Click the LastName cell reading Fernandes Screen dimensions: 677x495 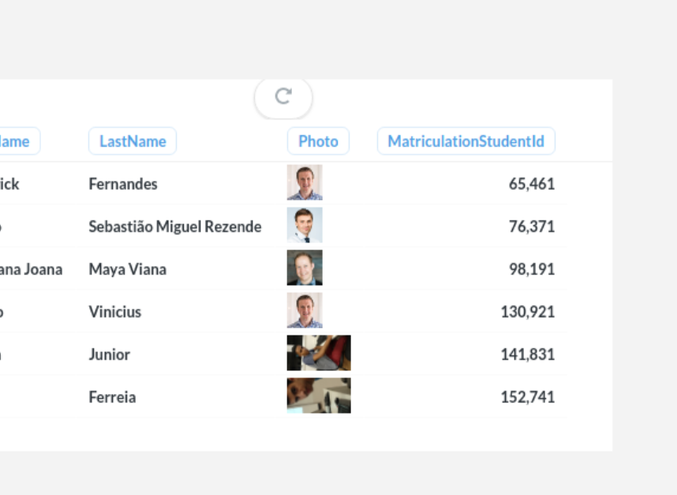point(123,183)
